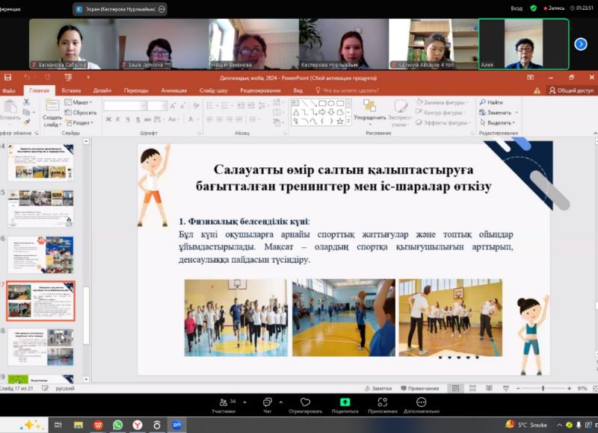Click the Share (Общий доступ) button

[572, 90]
